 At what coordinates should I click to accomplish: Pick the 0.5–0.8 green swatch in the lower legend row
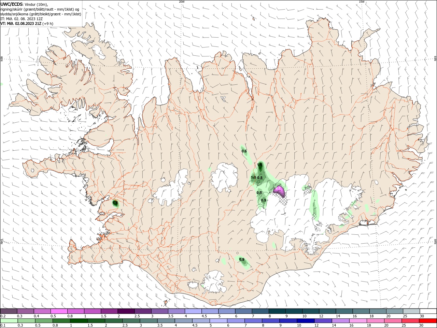[x=43, y=321]
